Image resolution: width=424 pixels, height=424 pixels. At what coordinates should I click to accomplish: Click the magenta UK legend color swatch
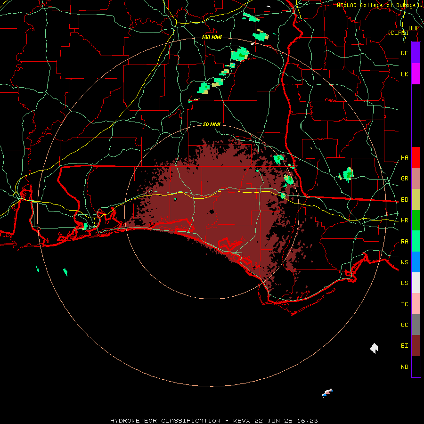(416, 74)
